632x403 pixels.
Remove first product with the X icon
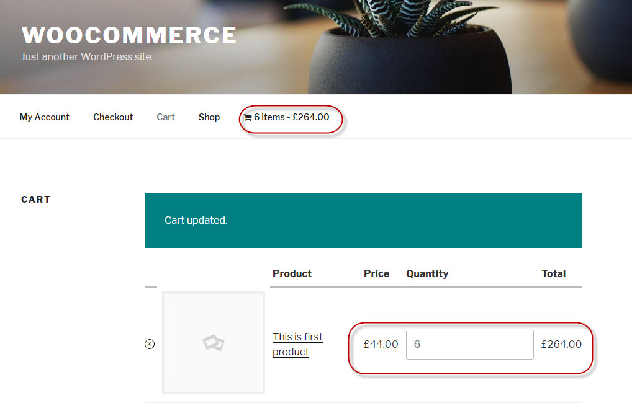pos(150,344)
